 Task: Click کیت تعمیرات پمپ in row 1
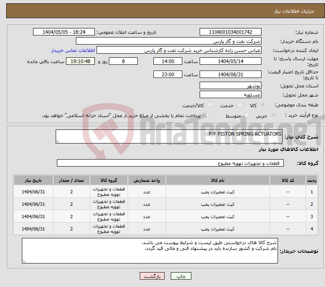pyautogui.click(x=218, y=192)
